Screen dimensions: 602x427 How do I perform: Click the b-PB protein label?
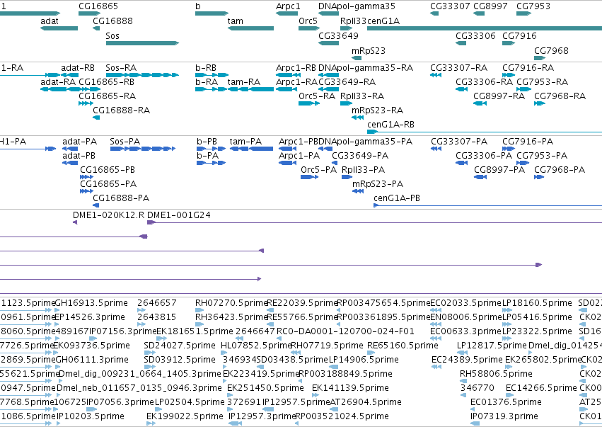click(x=207, y=142)
